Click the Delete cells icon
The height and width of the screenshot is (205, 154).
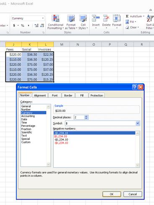(x=106, y=18)
